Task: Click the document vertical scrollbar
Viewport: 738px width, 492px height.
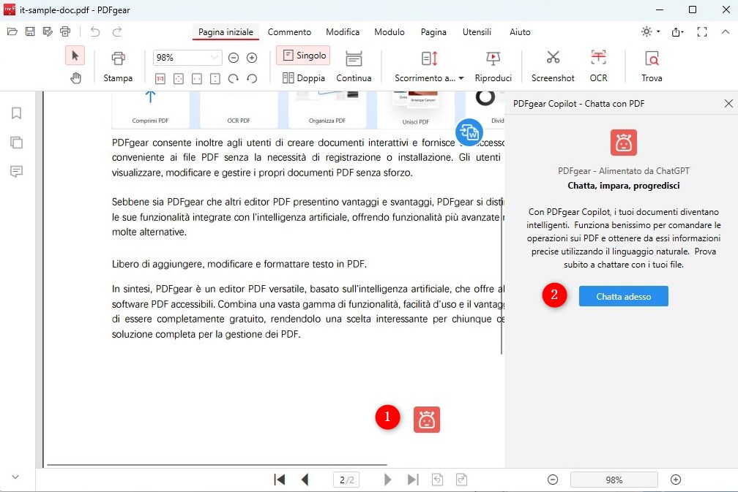Action: (502, 275)
